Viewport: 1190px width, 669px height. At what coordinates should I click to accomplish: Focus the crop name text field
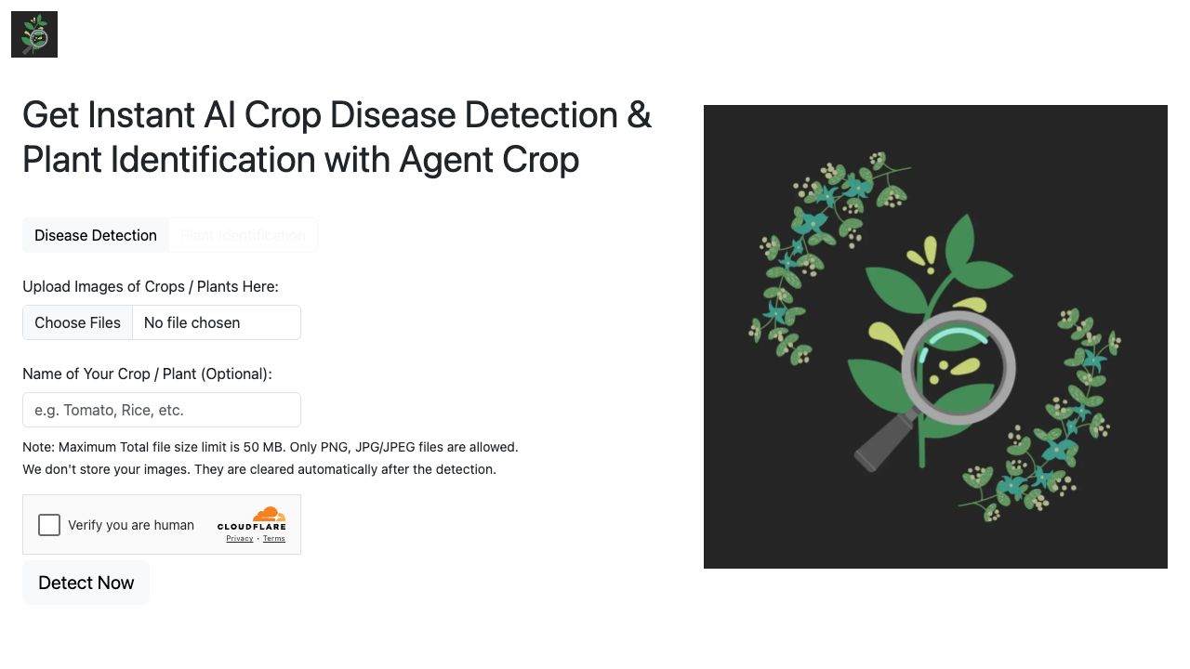(x=162, y=410)
